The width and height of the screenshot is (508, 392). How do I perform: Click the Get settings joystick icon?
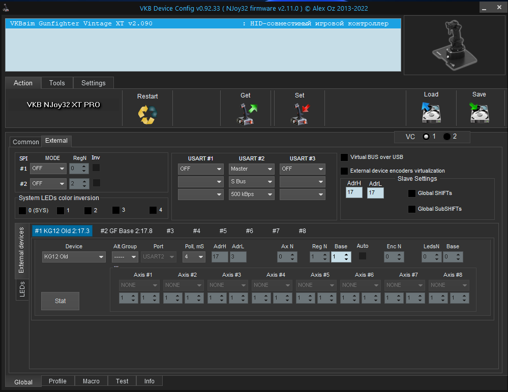[x=246, y=114]
